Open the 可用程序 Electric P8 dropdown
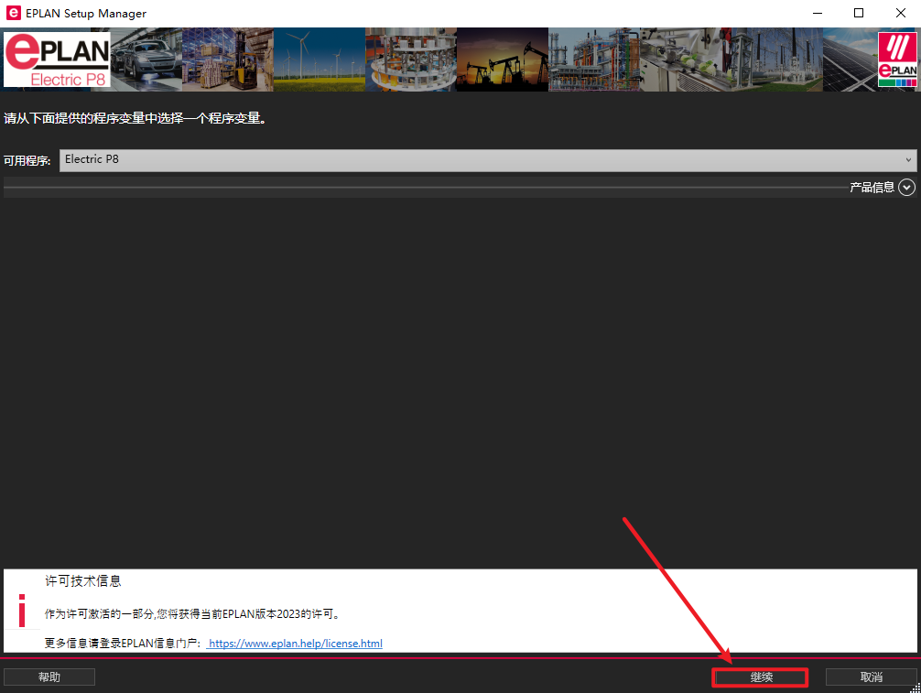The image size is (921, 693). coord(488,159)
